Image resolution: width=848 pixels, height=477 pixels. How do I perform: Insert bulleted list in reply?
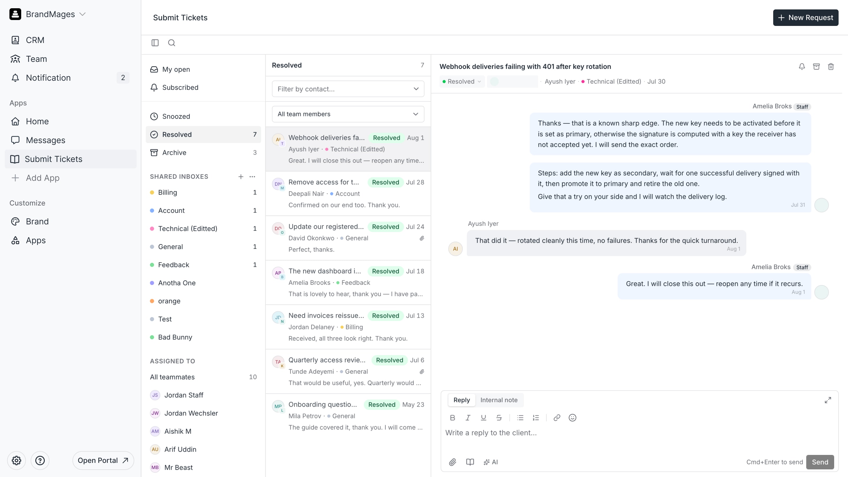[x=520, y=418]
